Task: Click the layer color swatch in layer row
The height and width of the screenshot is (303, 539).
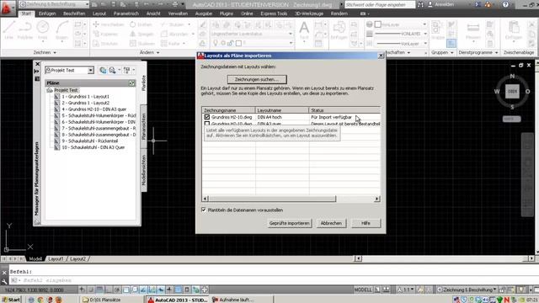Action: point(238,43)
